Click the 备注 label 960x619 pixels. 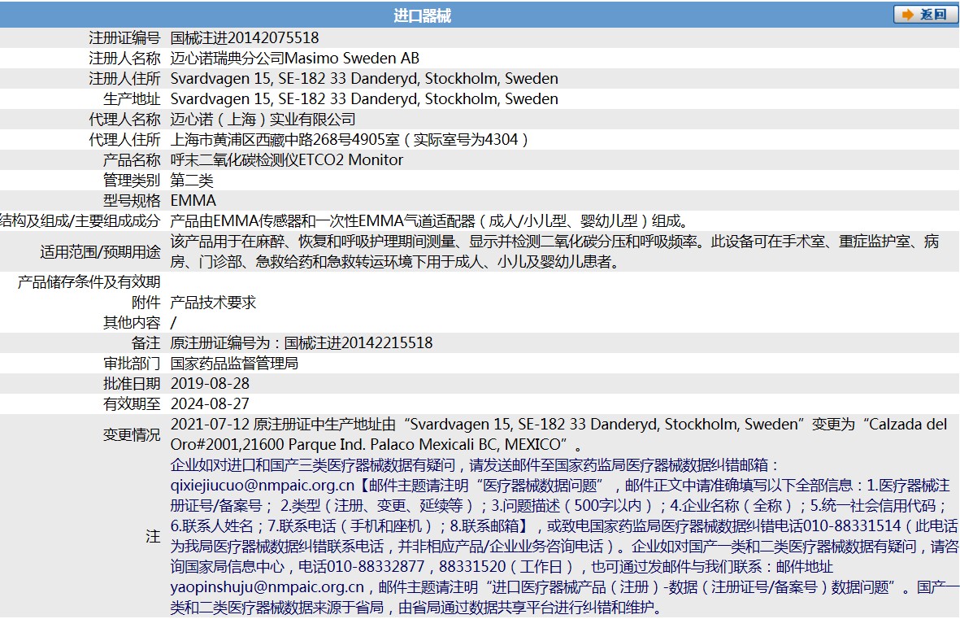[146, 342]
